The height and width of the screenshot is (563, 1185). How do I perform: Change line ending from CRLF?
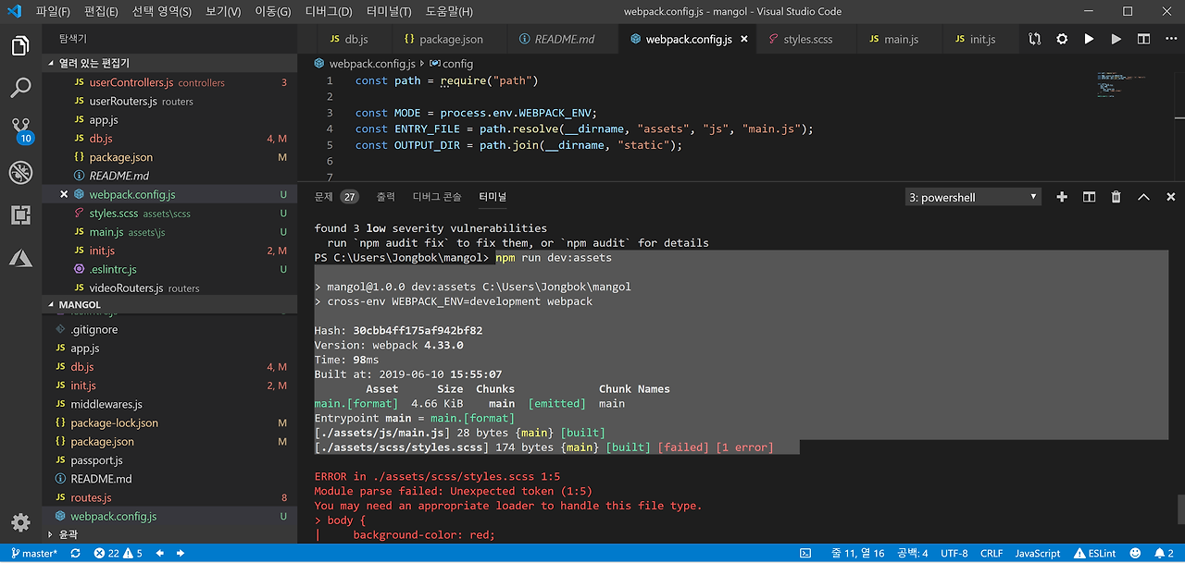[x=991, y=553]
